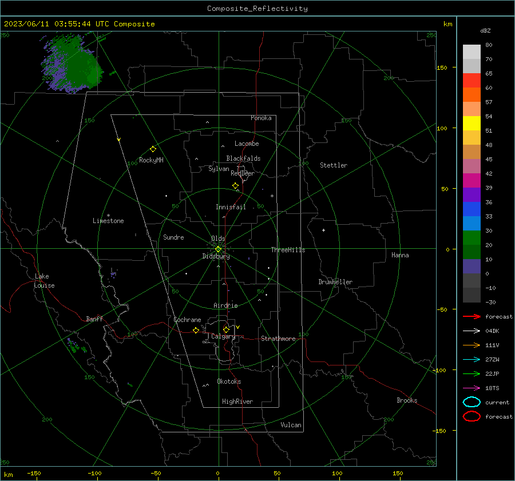Select the red forecast ellipse icon
The width and height of the screenshot is (515, 481).
(472, 416)
